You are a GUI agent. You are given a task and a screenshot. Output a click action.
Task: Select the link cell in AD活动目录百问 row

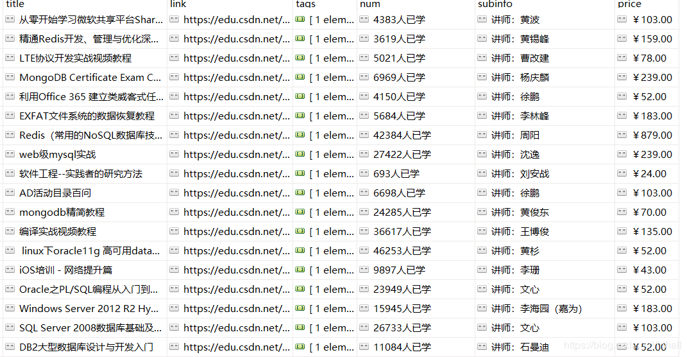click(x=230, y=193)
